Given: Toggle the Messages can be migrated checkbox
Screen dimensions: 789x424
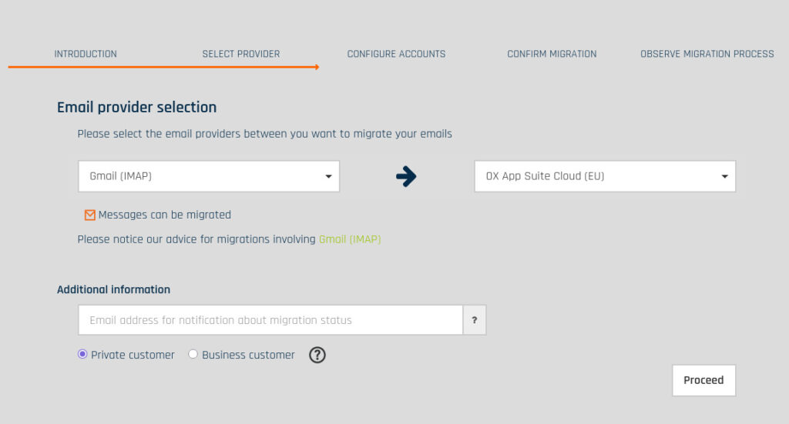Looking at the screenshot, I should pyautogui.click(x=90, y=215).
